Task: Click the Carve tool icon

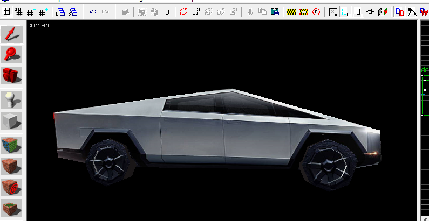Action: [x=125, y=12]
